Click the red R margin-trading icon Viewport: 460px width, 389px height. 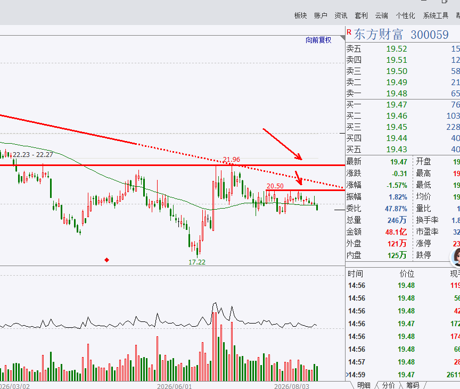coord(349,32)
